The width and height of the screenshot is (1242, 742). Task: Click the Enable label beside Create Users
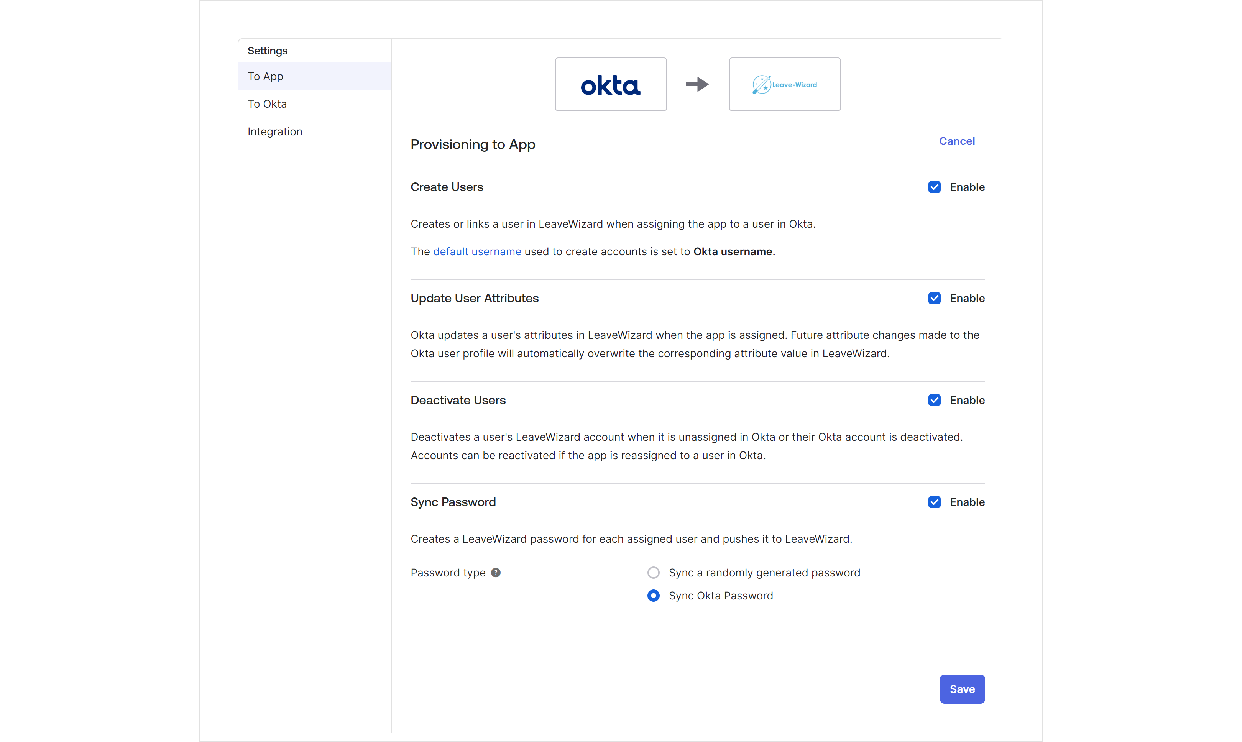tap(967, 187)
